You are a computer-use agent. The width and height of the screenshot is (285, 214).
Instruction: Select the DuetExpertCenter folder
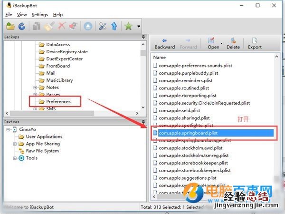(64, 59)
